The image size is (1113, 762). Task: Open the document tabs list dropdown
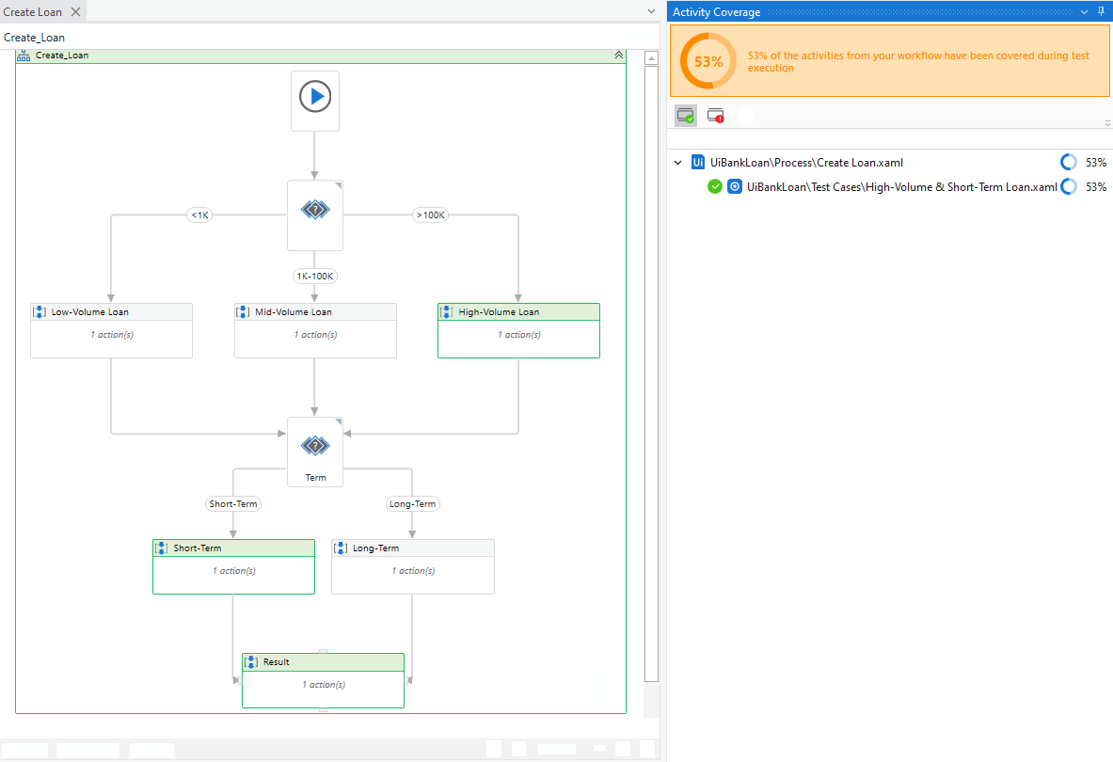[652, 11]
